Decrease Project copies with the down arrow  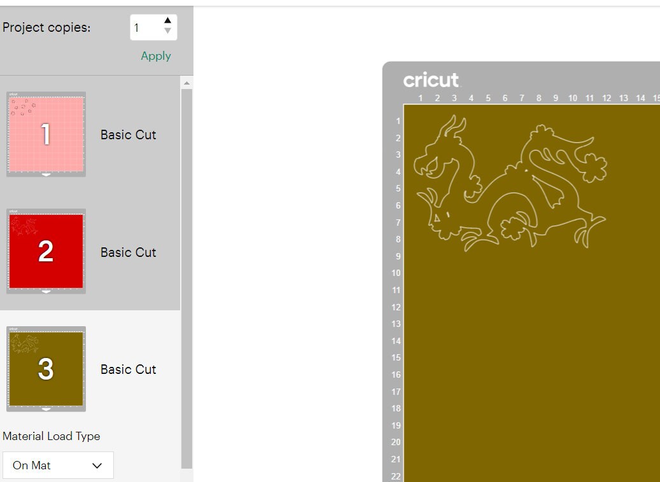tap(167, 32)
